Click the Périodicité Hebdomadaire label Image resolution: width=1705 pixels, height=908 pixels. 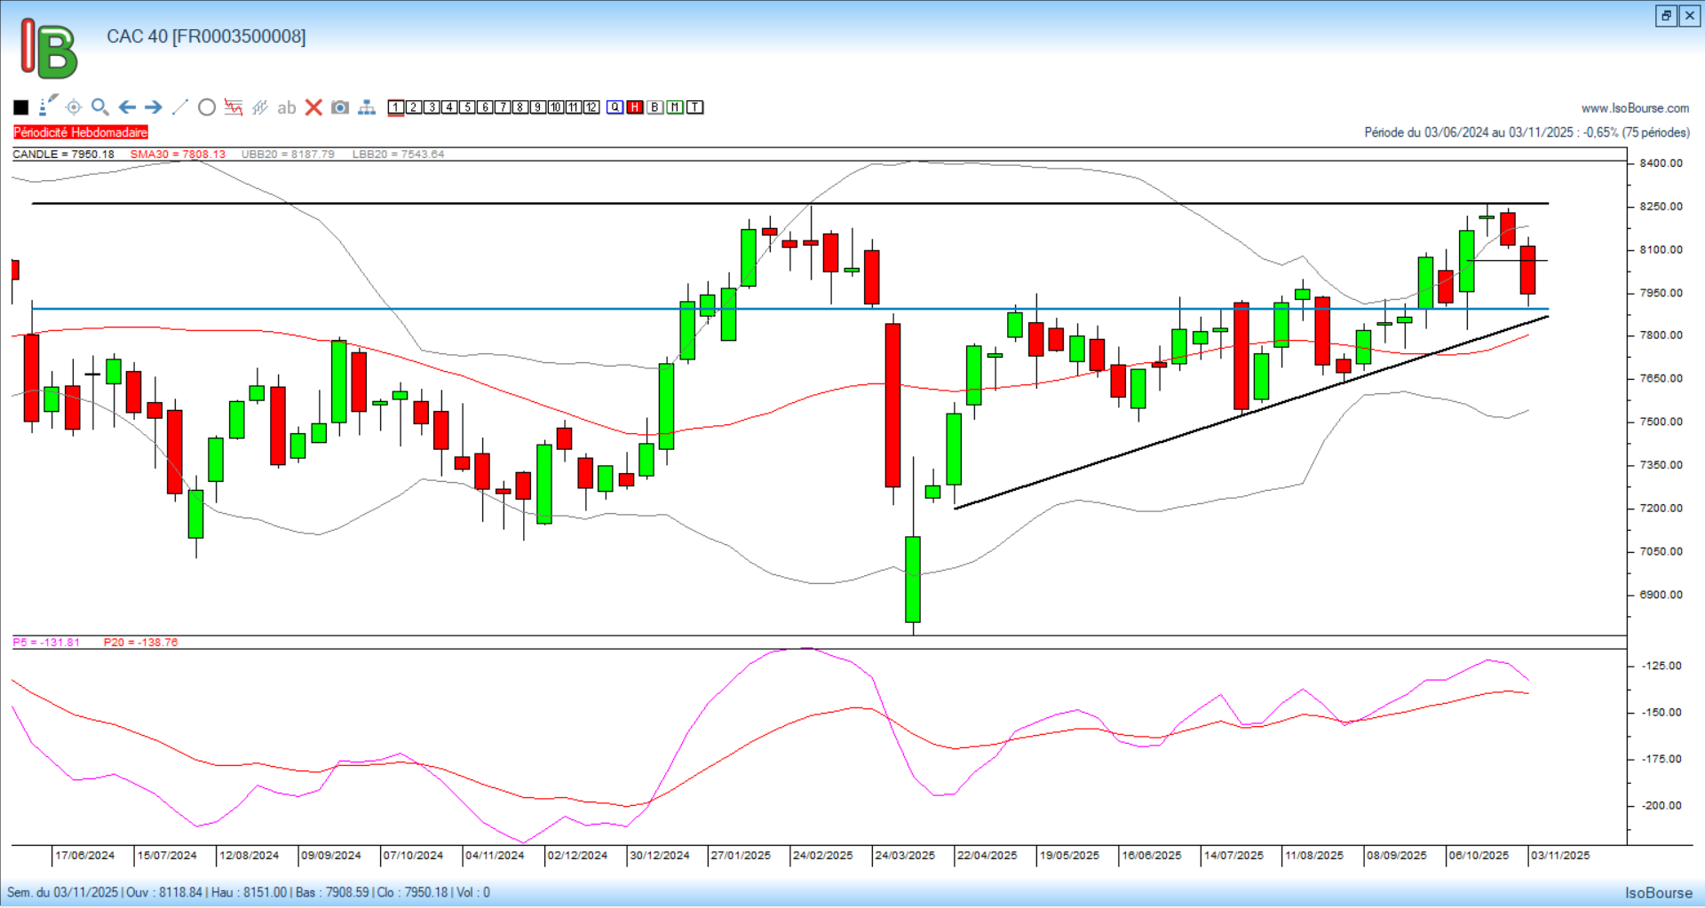81,132
